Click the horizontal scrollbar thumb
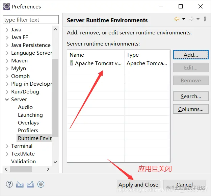 pos(21,169)
